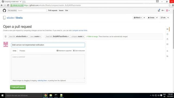Click the watchers count beside Watch
The height and width of the screenshot is (98, 174).
click(x=144, y=18)
